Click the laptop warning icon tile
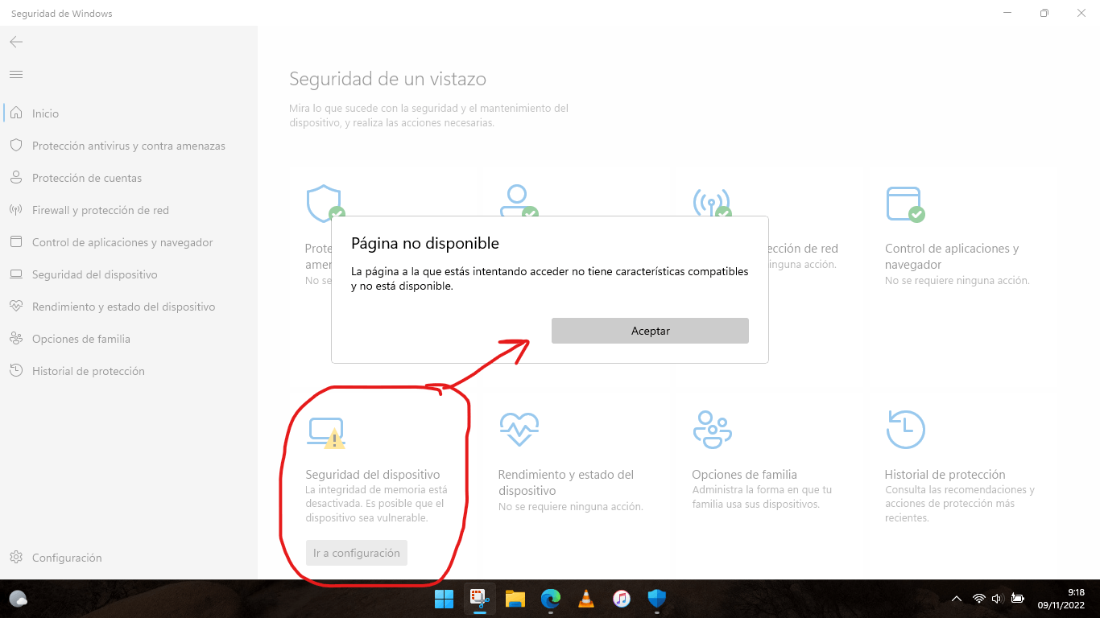 click(x=326, y=433)
